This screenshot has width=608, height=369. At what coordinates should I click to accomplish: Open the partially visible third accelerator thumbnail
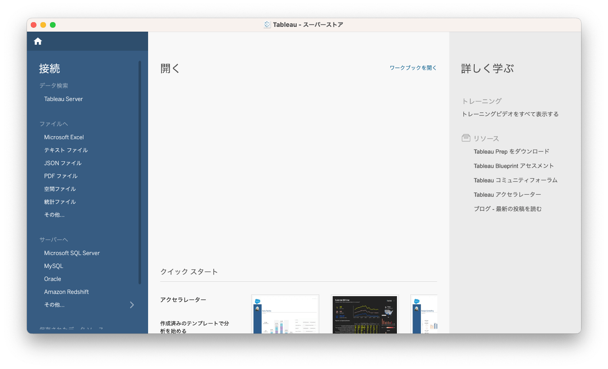[424, 314]
